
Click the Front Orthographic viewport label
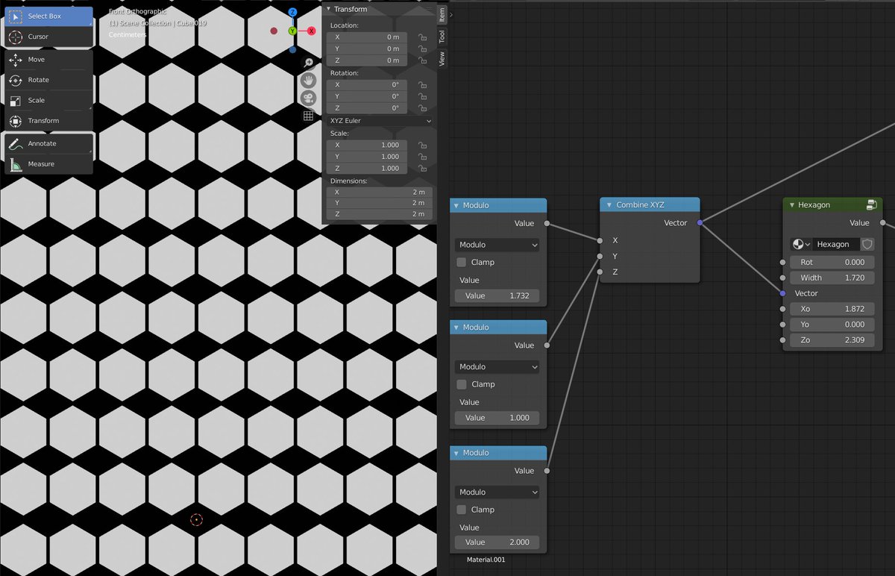click(x=138, y=12)
